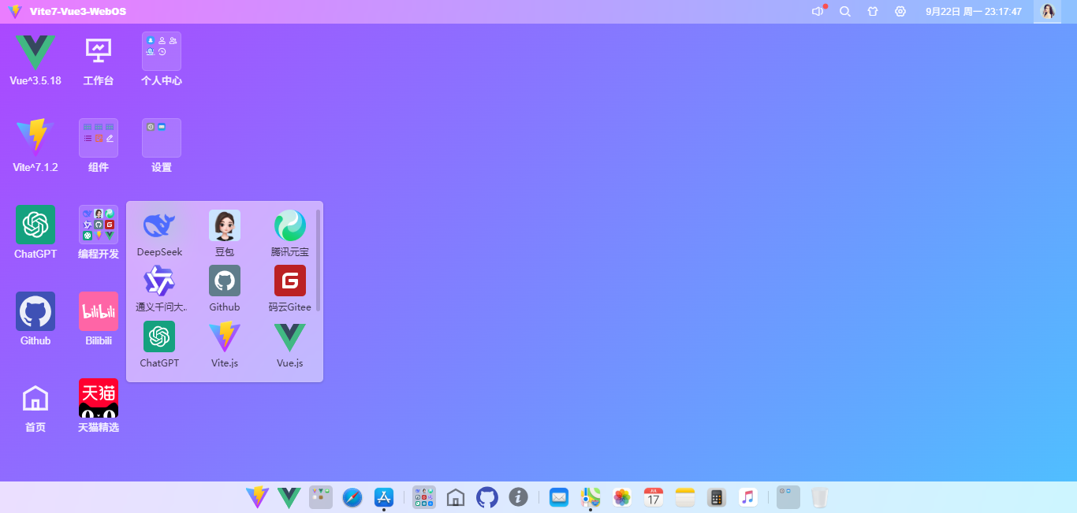
Task: Click the Vite logo in the top bar
Action: pos(15,12)
